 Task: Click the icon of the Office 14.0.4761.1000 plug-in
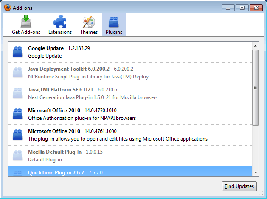click(x=18, y=135)
